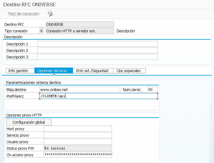Click the display/change glasses-pencil icon
Image resolution: width=214 pixels, height=163 pixels.
point(50,14)
